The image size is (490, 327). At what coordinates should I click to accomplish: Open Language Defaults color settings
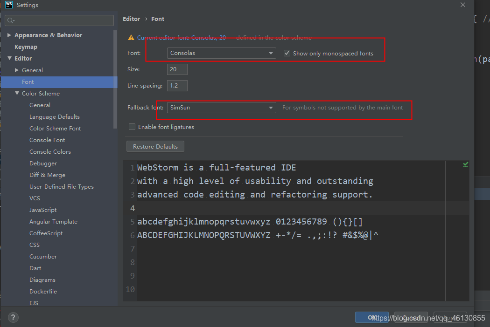tap(55, 117)
